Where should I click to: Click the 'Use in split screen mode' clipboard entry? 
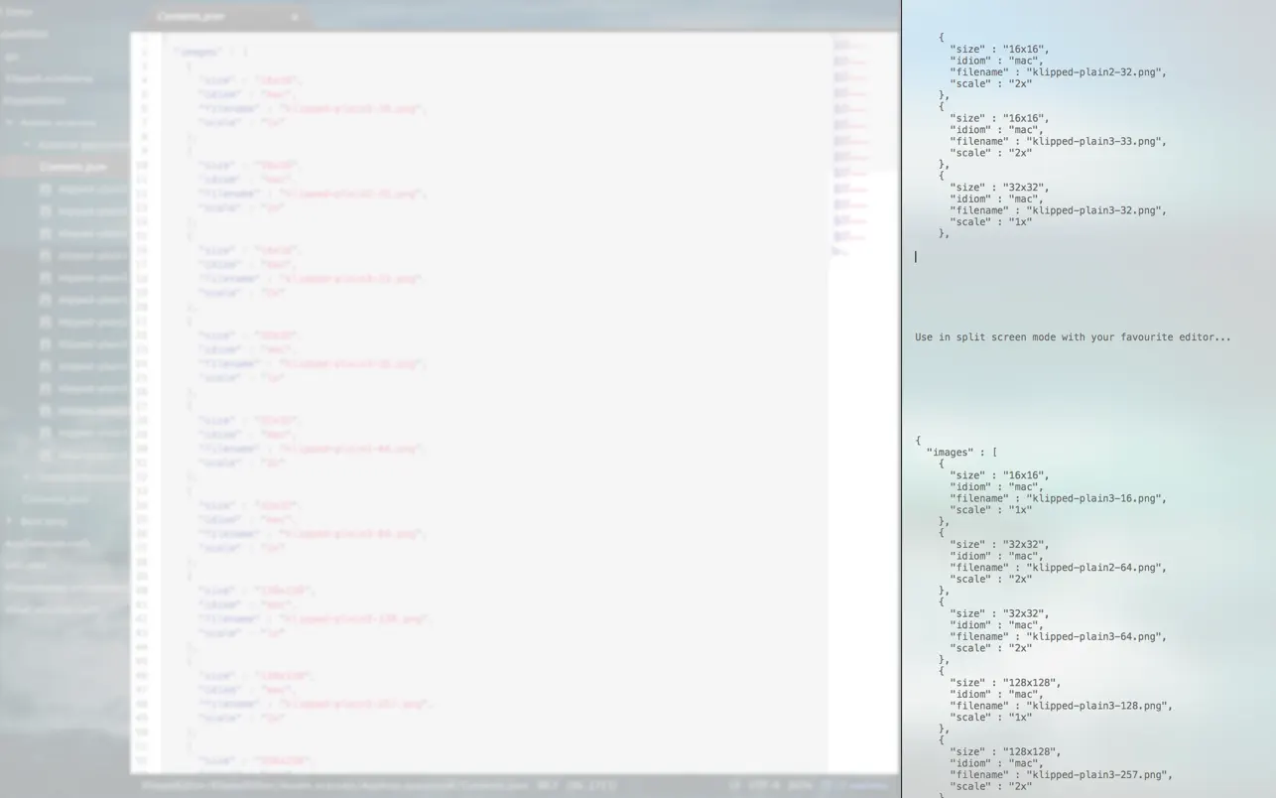click(x=1072, y=336)
